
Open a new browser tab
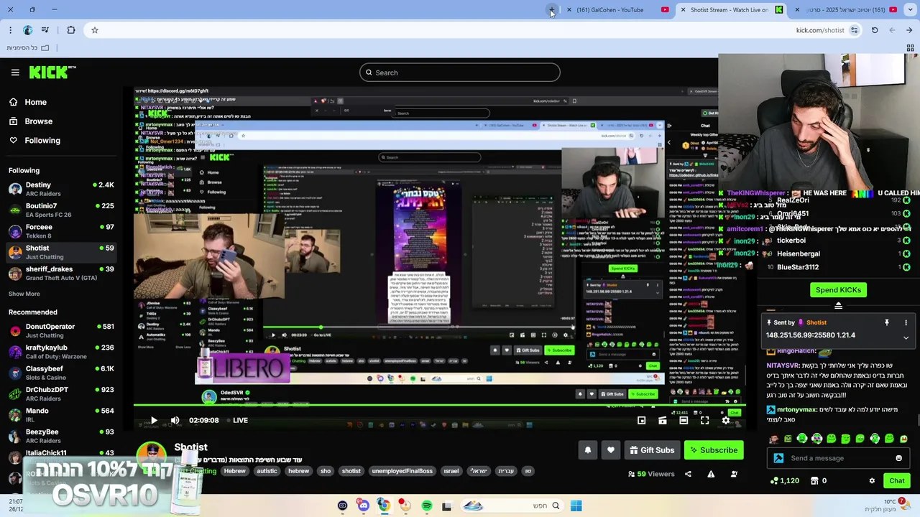point(551,10)
